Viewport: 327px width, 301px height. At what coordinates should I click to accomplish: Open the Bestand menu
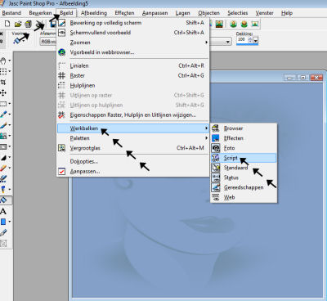[x=11, y=13]
